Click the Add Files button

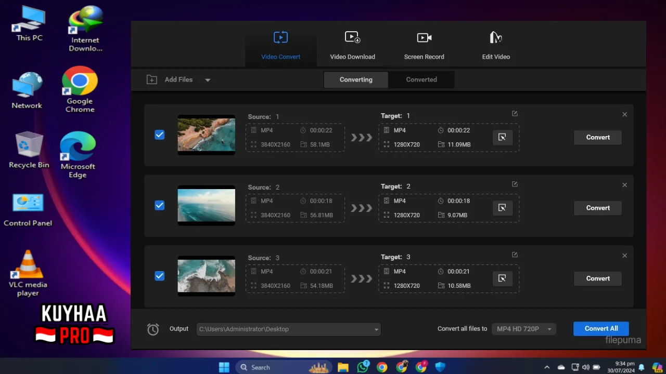click(x=178, y=79)
